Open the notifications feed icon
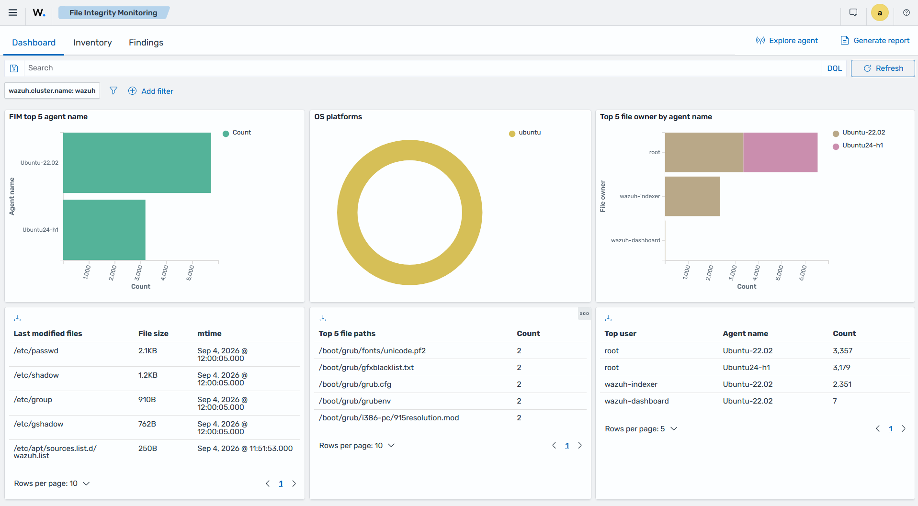Image resolution: width=918 pixels, height=506 pixels. (x=853, y=13)
